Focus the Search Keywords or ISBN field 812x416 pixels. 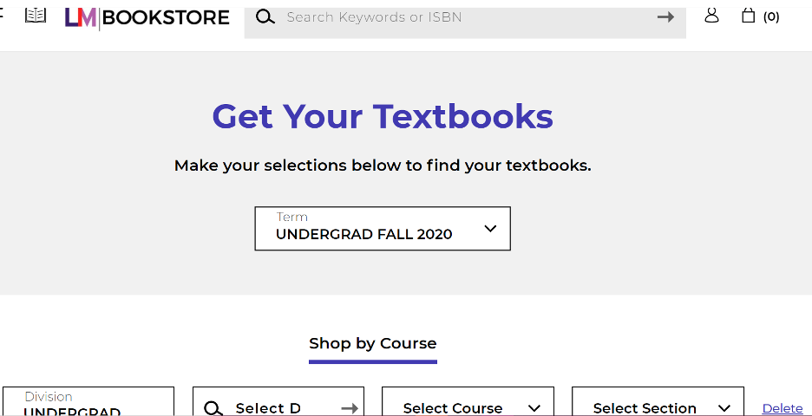[464, 17]
